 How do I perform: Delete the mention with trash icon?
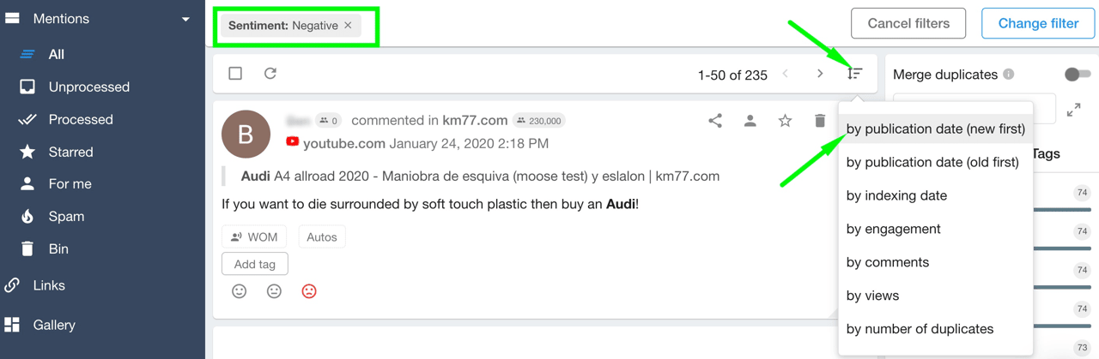[820, 121]
